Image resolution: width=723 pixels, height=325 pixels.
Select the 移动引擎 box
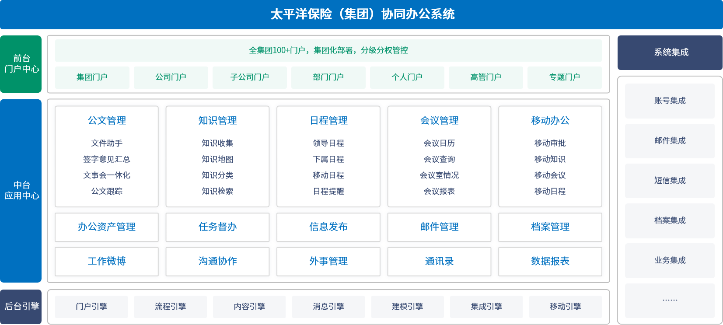pyautogui.click(x=566, y=307)
